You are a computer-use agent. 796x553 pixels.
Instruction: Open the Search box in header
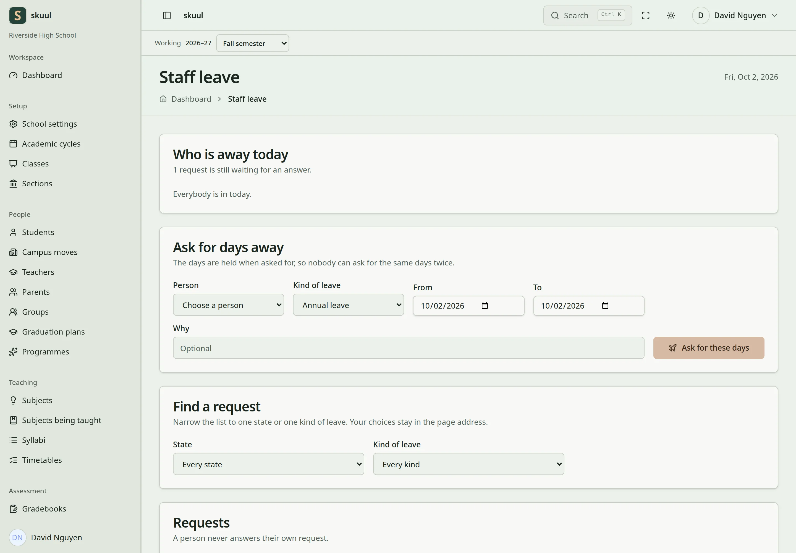click(x=588, y=15)
